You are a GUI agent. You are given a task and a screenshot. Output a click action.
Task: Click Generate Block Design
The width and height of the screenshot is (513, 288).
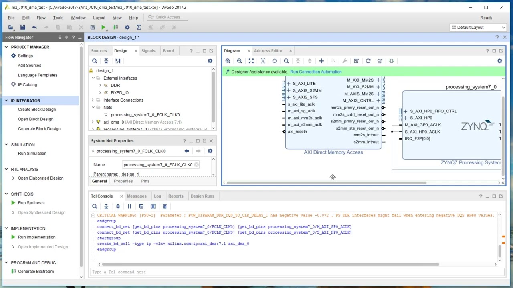39,129
